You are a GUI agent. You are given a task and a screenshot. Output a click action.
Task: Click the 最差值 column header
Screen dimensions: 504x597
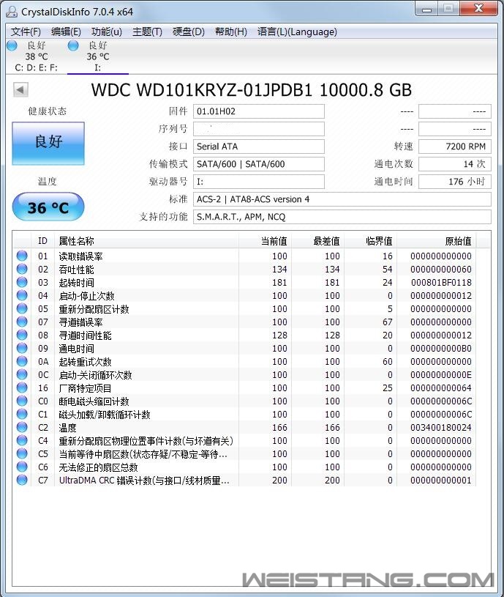(317, 240)
